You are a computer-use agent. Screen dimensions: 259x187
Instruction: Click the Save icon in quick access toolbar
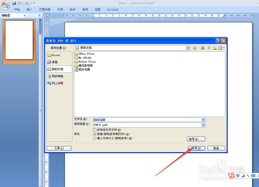tap(14, 3)
